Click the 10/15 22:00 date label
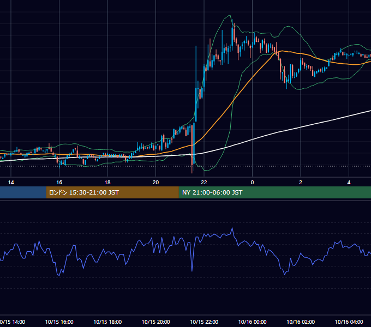Image resolution: width=371 pixels, height=327 pixels. pyautogui.click(x=204, y=322)
